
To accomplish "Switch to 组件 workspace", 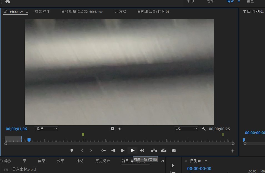I will click(210, 1).
